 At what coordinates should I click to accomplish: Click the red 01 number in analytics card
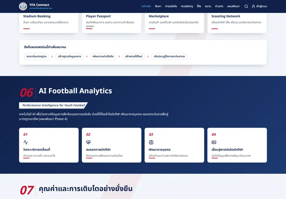(25, 135)
